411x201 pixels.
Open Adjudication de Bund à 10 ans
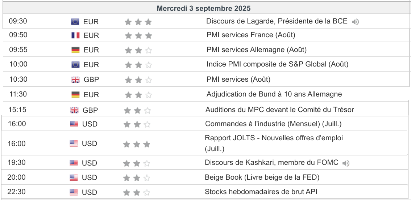pyautogui.click(x=274, y=95)
